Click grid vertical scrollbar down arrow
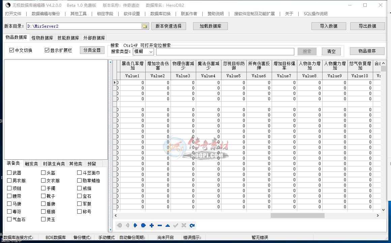The image size is (391, 243). pos(383,210)
